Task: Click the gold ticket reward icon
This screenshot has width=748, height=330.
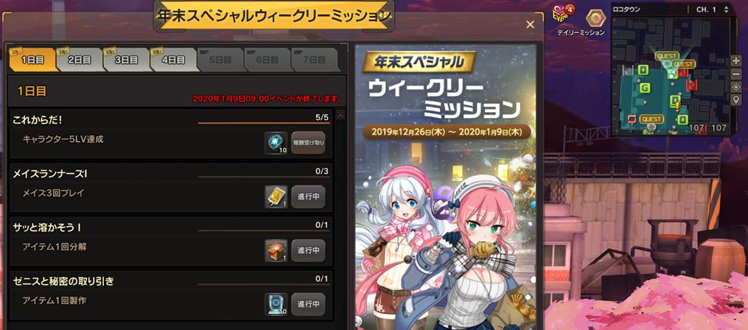Action: 276,196
